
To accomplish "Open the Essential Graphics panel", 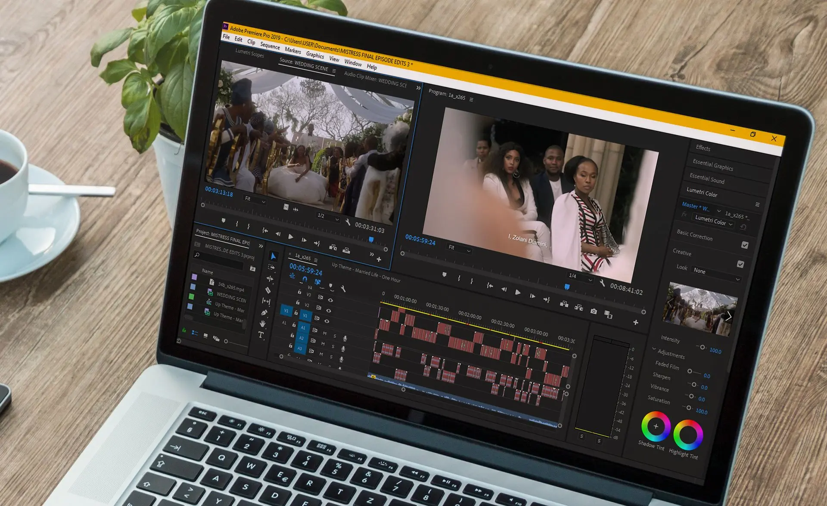I will (x=712, y=165).
